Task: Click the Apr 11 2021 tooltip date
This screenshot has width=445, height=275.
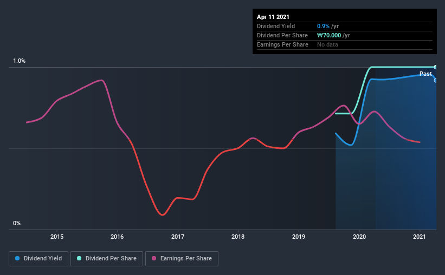Action: coord(273,17)
